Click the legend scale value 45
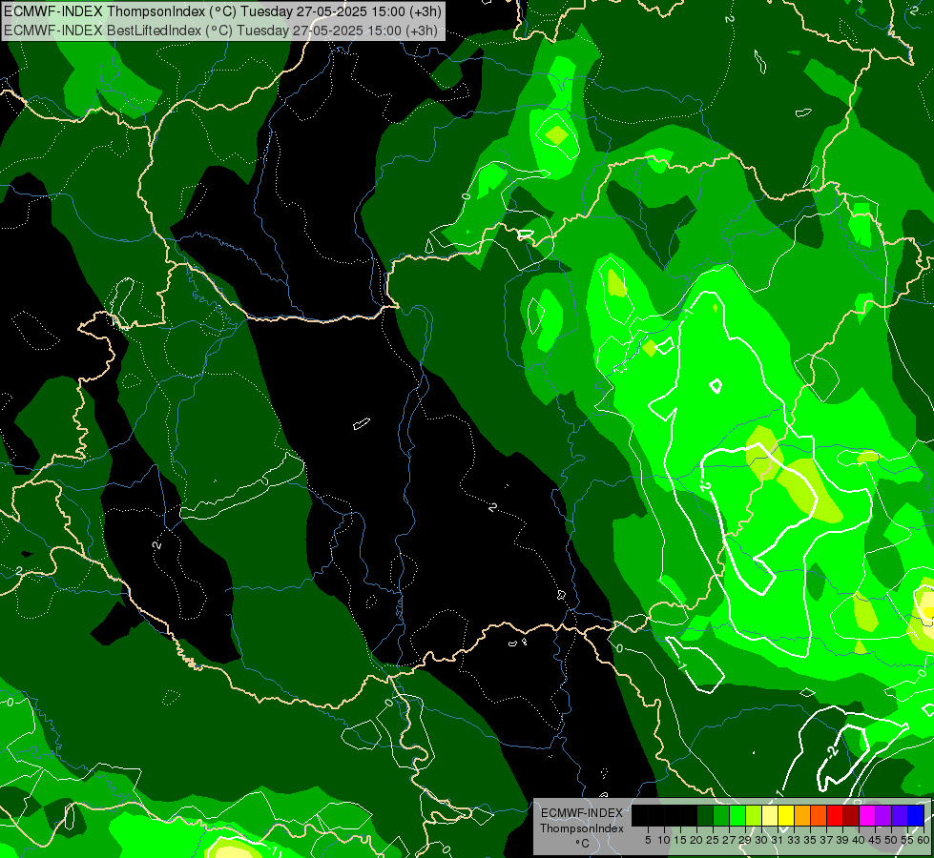 coord(875,840)
